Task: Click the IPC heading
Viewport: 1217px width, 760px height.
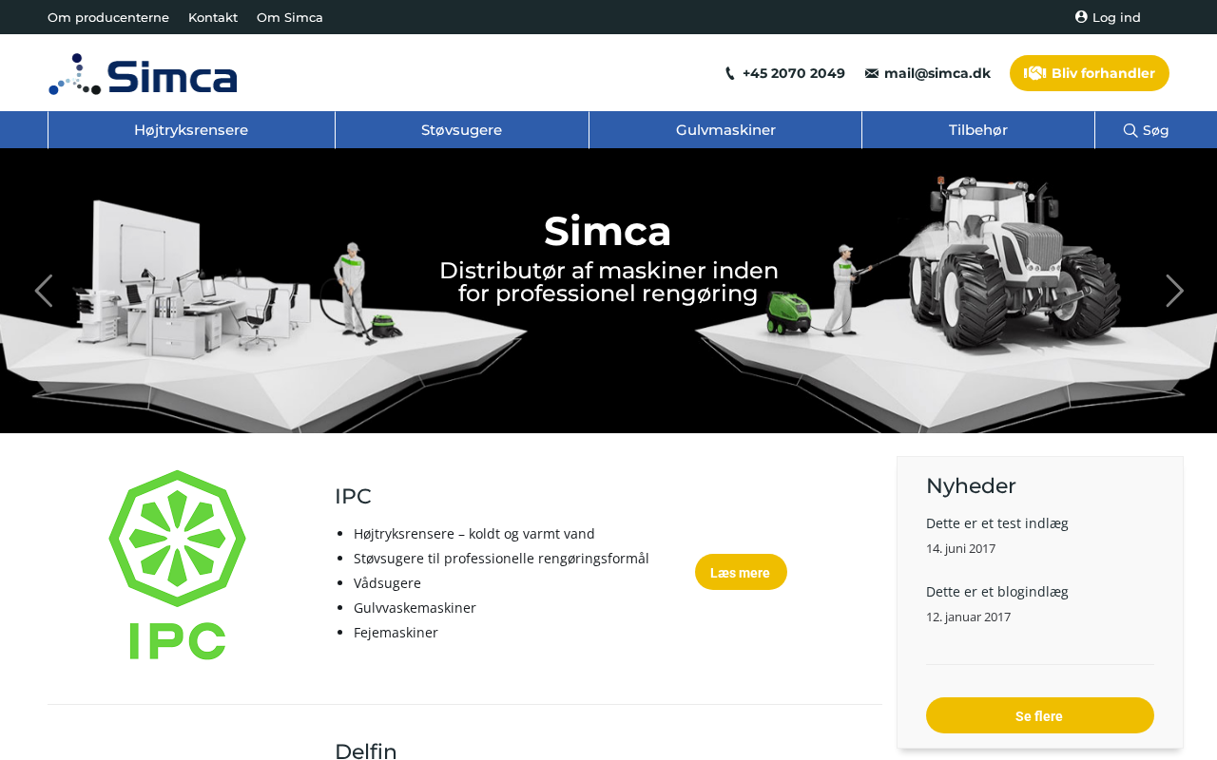Action: pyautogui.click(x=353, y=496)
